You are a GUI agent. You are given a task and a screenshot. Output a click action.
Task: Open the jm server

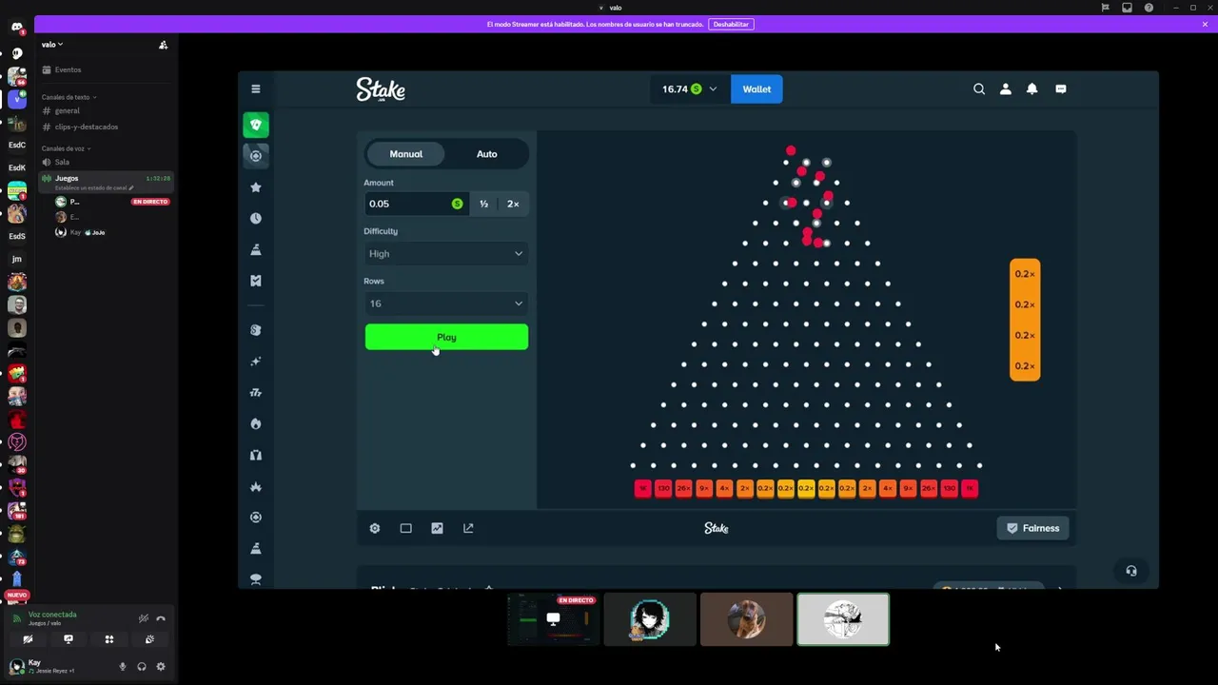click(x=17, y=259)
